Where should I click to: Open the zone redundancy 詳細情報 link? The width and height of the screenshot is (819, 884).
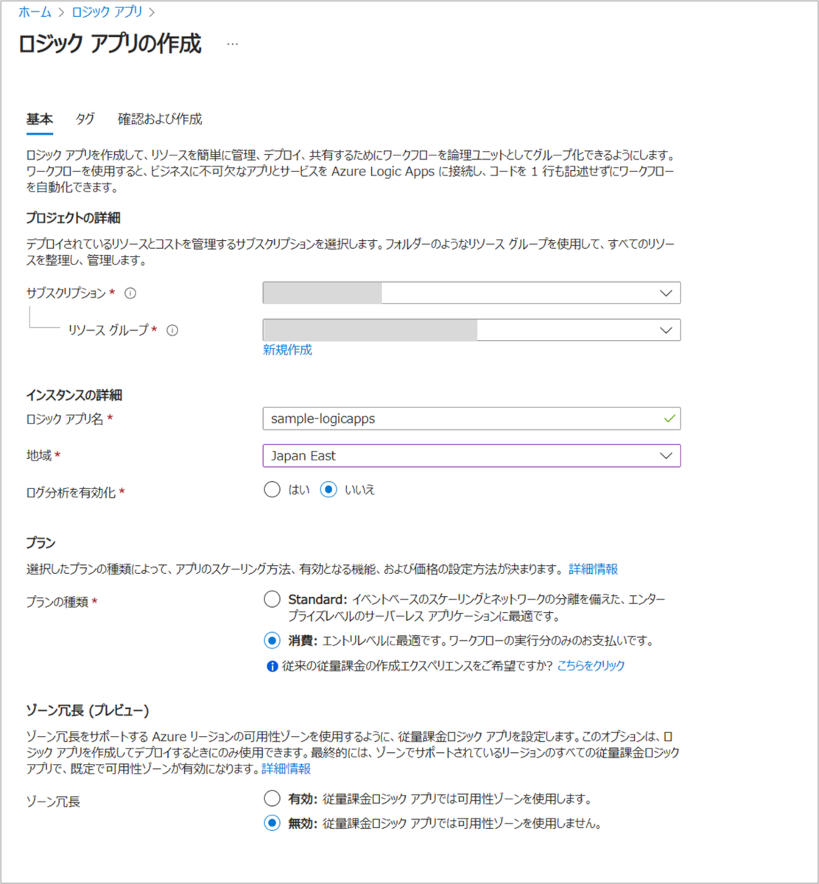(x=286, y=769)
